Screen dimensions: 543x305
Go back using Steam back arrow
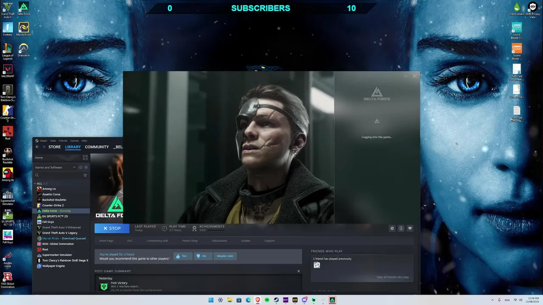click(37, 147)
